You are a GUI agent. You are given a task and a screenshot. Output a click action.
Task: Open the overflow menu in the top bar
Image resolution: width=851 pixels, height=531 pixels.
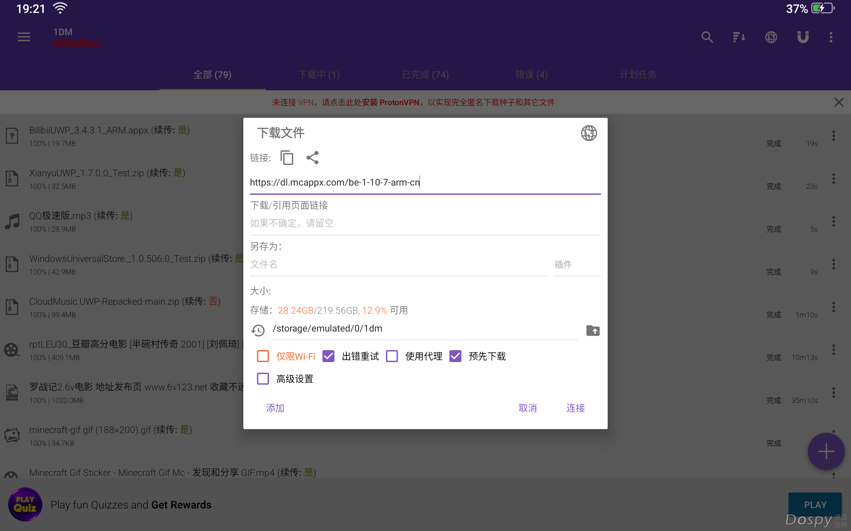pyautogui.click(x=831, y=37)
